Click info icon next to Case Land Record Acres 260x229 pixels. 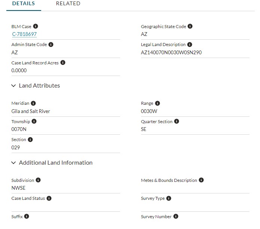pos(63,63)
